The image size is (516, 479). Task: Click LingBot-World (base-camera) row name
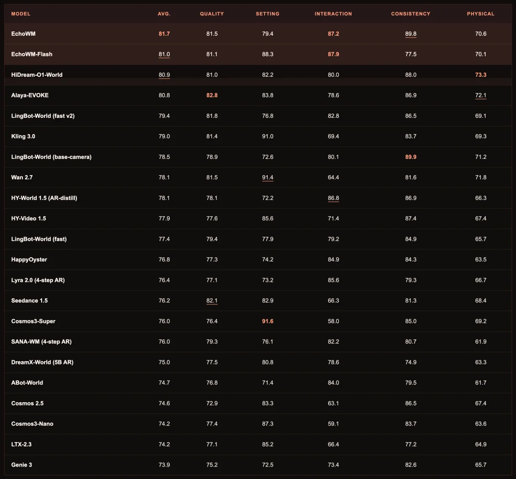(x=51, y=157)
